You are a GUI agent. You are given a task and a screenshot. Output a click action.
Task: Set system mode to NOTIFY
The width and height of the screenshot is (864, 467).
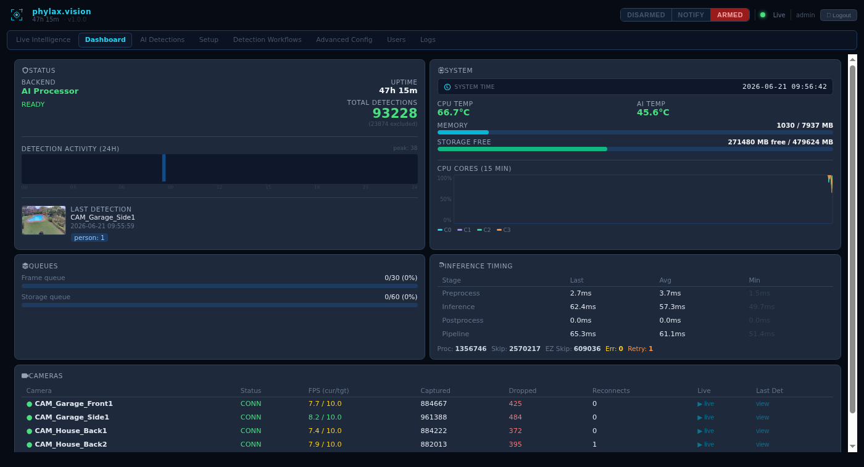tap(691, 15)
